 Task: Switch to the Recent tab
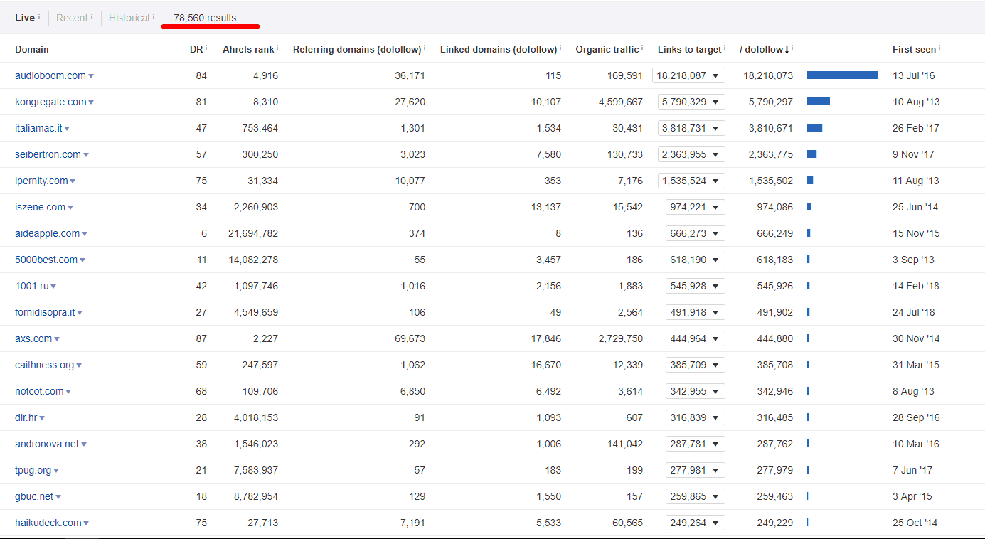70,17
